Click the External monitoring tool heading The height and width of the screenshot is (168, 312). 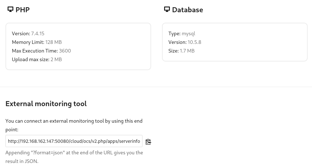pyautogui.click(x=46, y=104)
